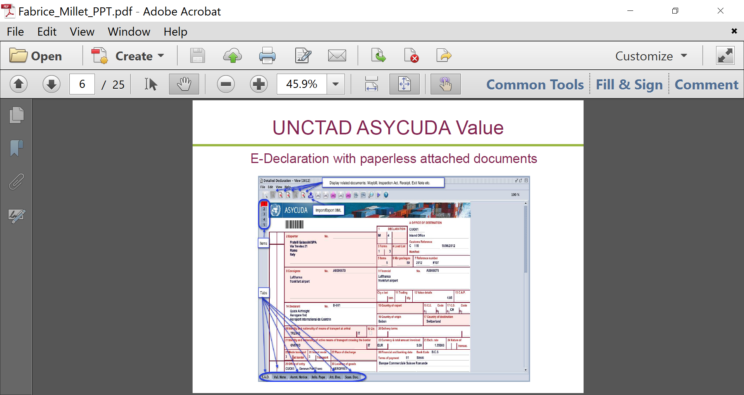Activate the Hand pan tool
744x395 pixels.
184,84
